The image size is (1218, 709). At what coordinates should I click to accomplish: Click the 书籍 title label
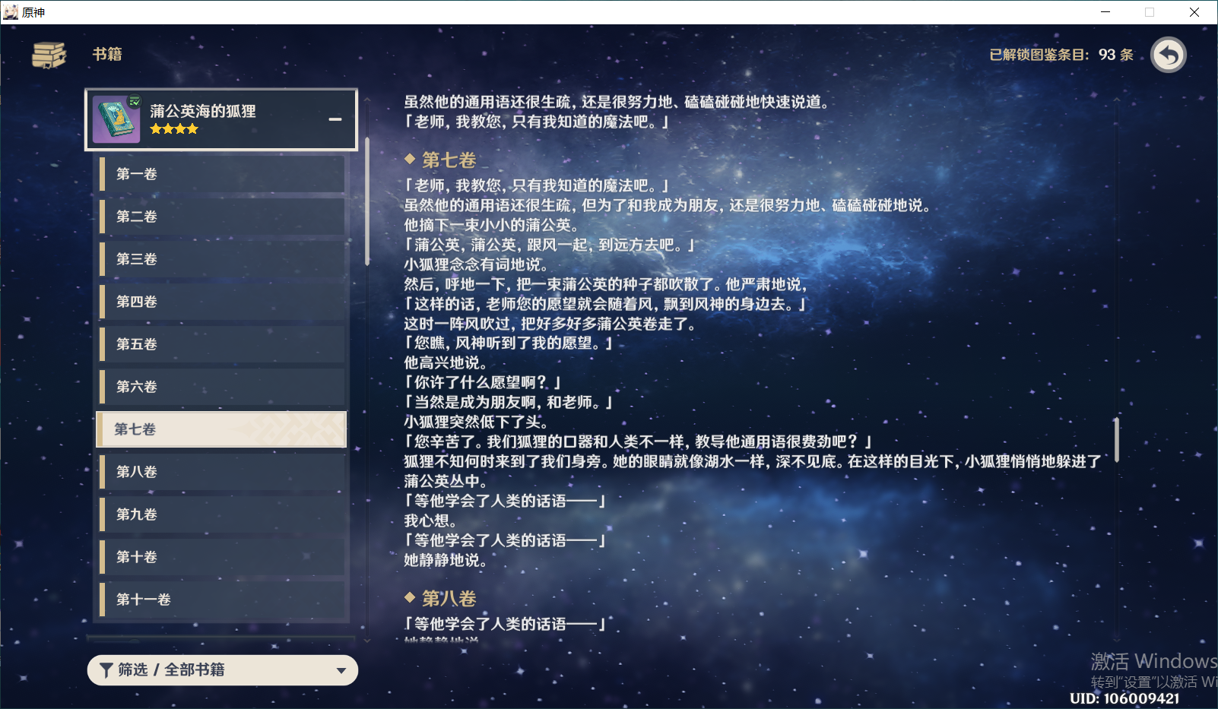107,54
